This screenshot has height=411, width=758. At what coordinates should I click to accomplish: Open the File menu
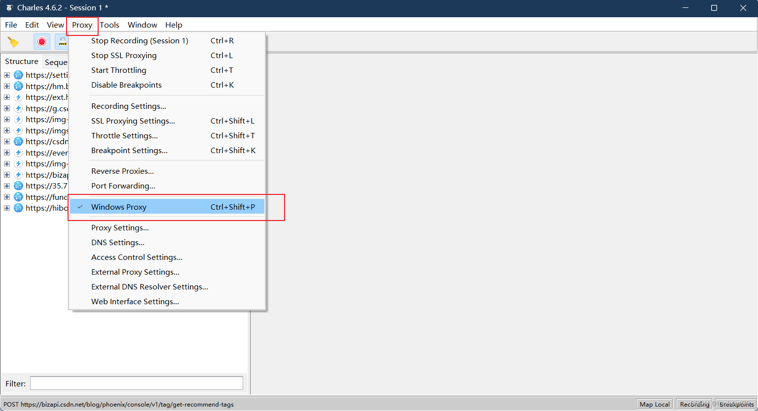(x=11, y=25)
